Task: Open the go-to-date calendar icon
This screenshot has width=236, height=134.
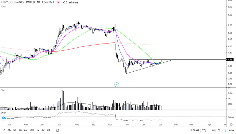Action: [x=57, y=130]
